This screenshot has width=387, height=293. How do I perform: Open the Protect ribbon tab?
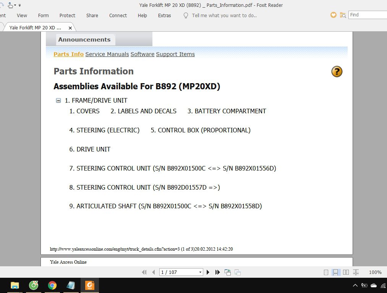click(x=67, y=16)
